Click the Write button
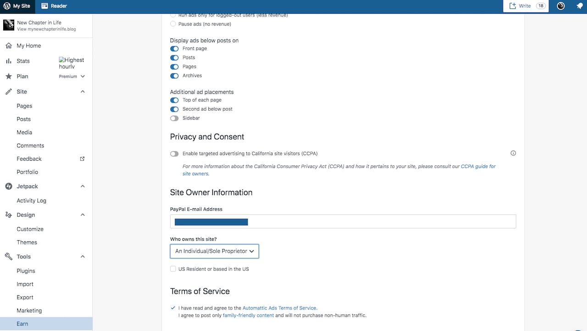587x331 pixels. (x=520, y=6)
